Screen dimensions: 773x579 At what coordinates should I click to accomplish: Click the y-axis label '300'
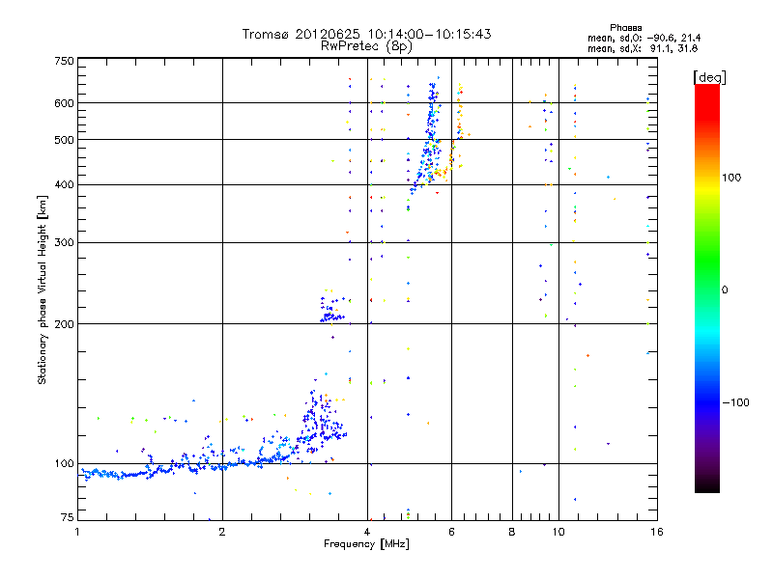(x=64, y=243)
